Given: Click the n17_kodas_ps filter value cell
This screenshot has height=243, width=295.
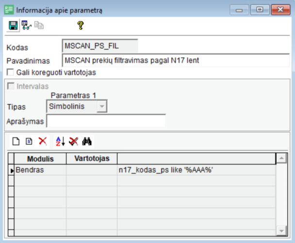Looking at the screenshot, I should tap(196, 170).
